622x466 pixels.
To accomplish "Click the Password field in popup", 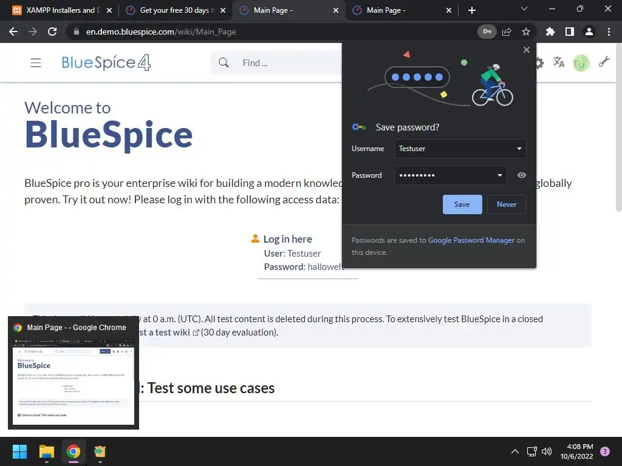I will click(x=450, y=175).
